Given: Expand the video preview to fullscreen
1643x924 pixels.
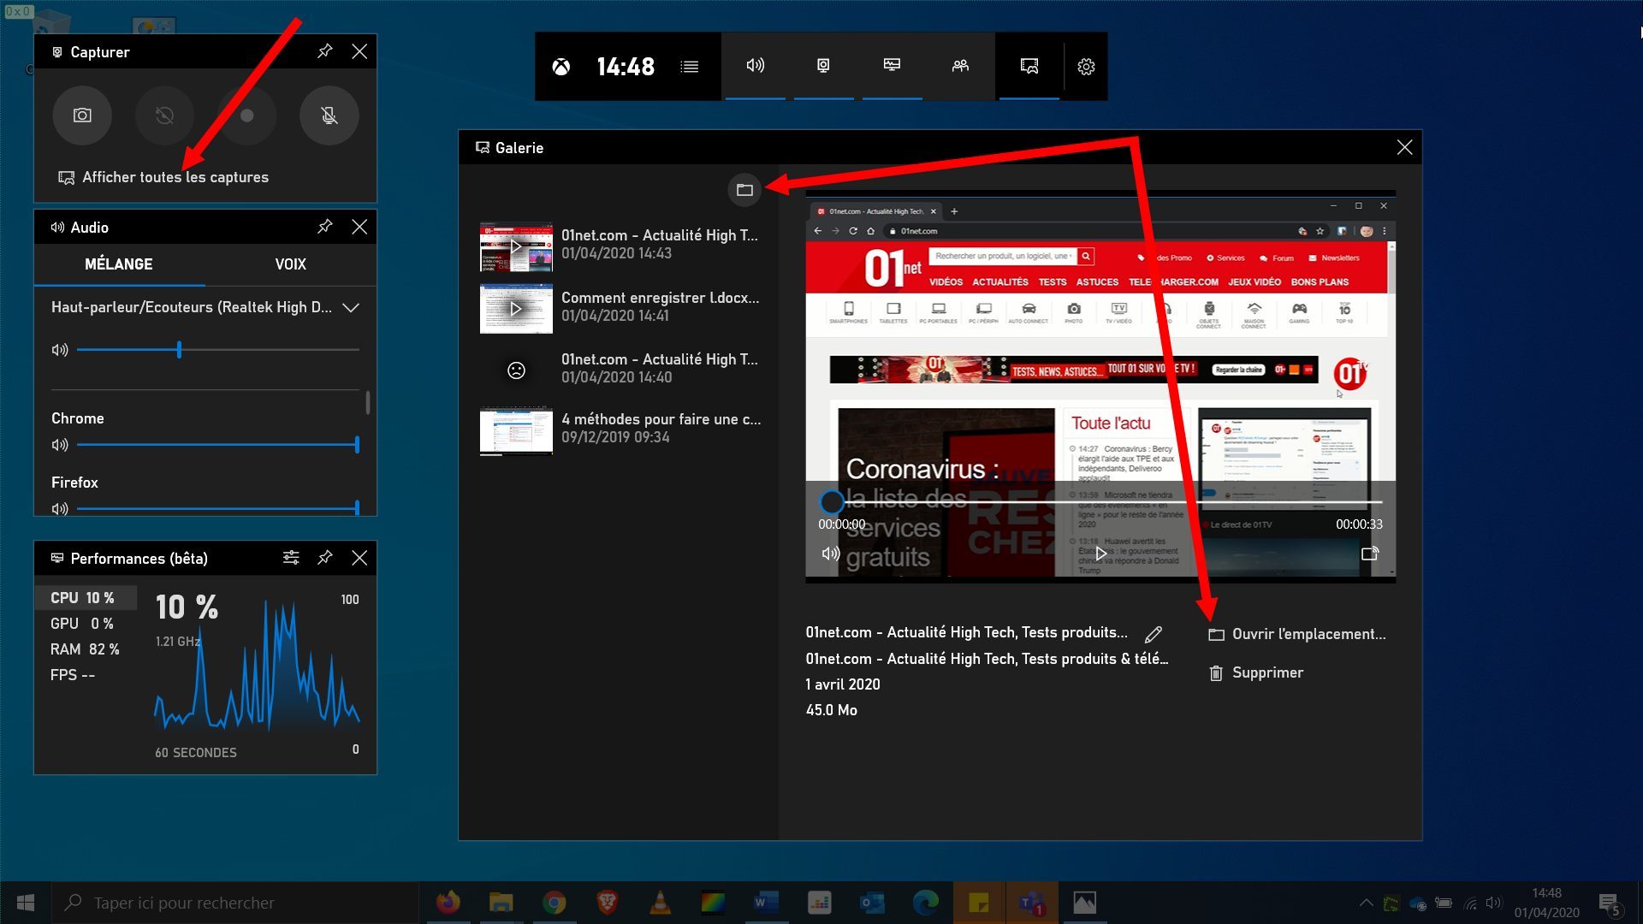Looking at the screenshot, I should click(x=1369, y=554).
